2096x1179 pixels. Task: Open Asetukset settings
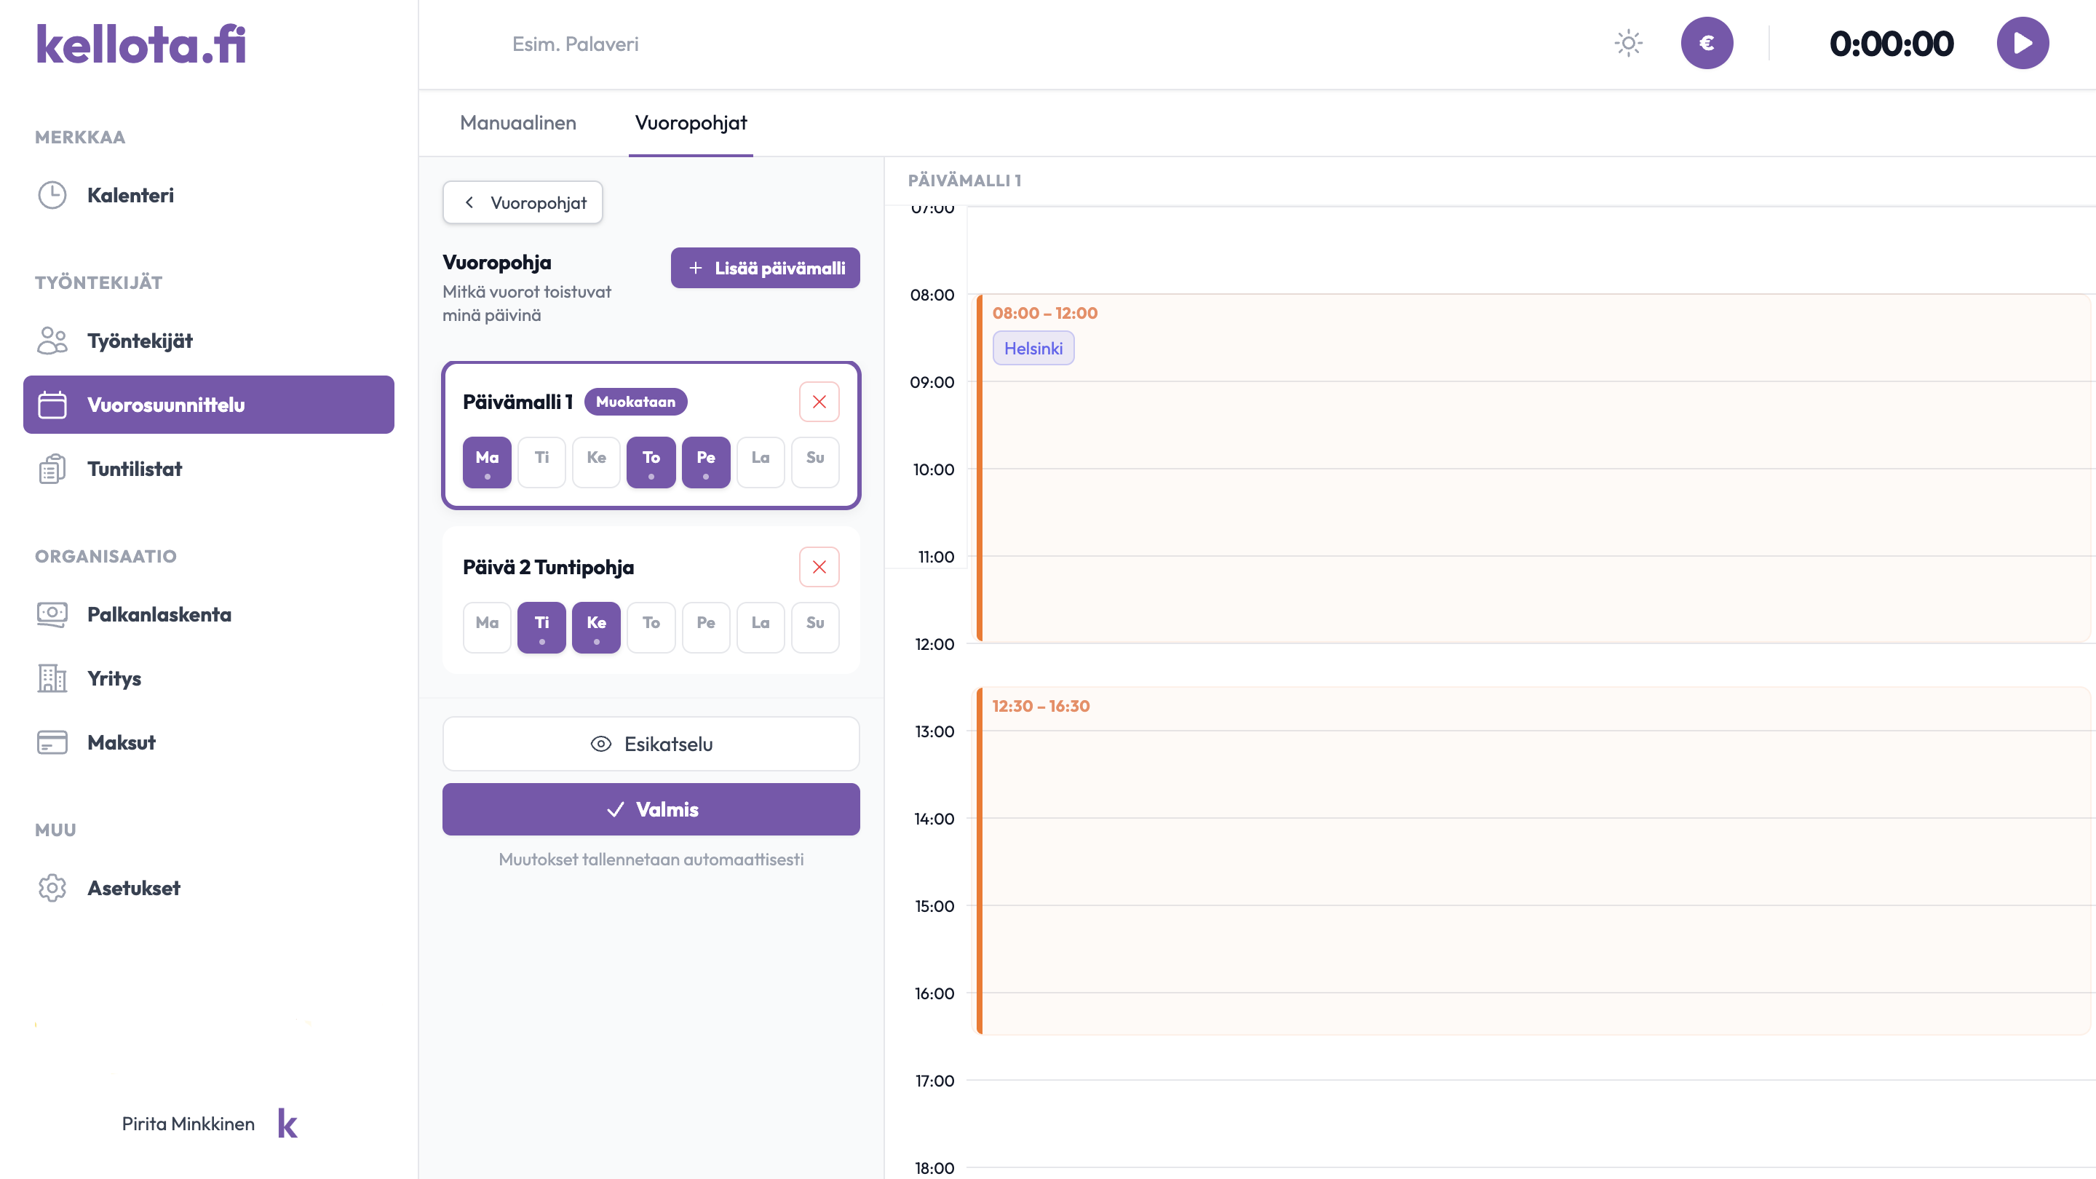pyautogui.click(x=208, y=888)
